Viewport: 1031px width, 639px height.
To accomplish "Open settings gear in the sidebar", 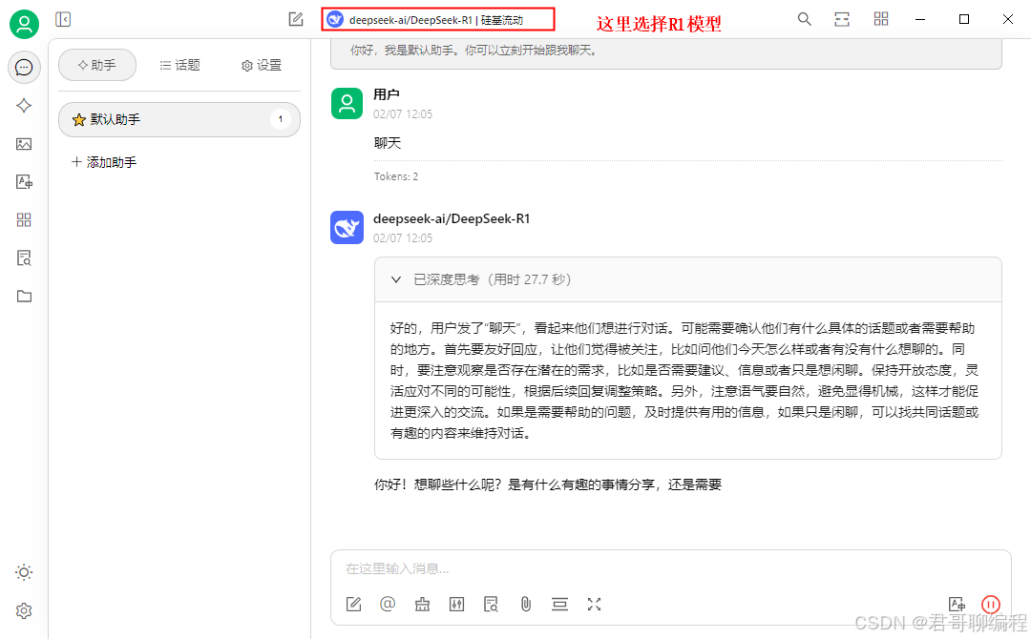I will point(24,610).
